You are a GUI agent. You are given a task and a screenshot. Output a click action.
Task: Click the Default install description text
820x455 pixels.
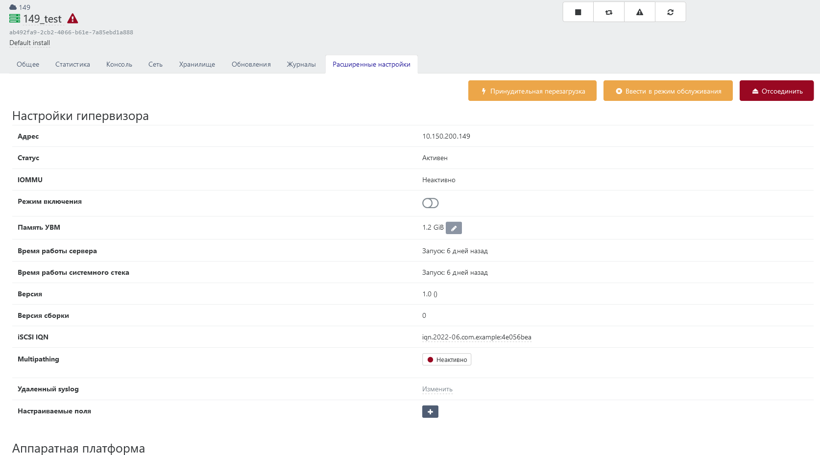coord(29,43)
